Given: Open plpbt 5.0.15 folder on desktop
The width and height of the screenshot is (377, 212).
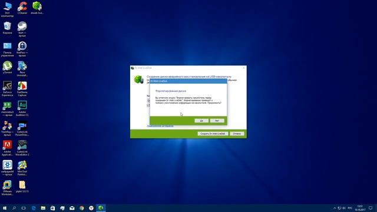Looking at the screenshot, I should [x=22, y=187].
